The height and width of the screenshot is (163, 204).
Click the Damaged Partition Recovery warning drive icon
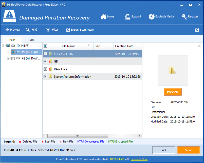click(9, 16)
